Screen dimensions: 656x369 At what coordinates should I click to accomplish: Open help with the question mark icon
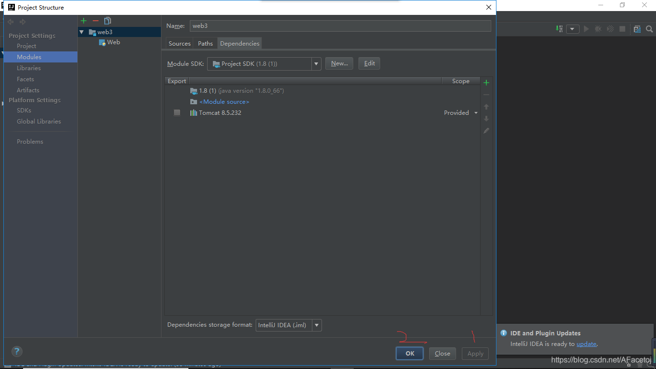point(17,351)
